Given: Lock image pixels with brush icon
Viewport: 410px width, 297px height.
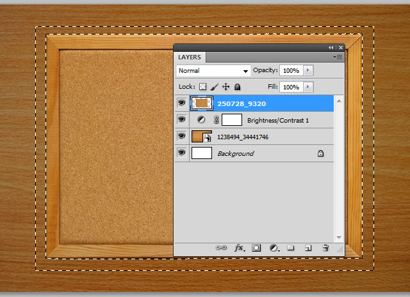Looking at the screenshot, I should [215, 86].
